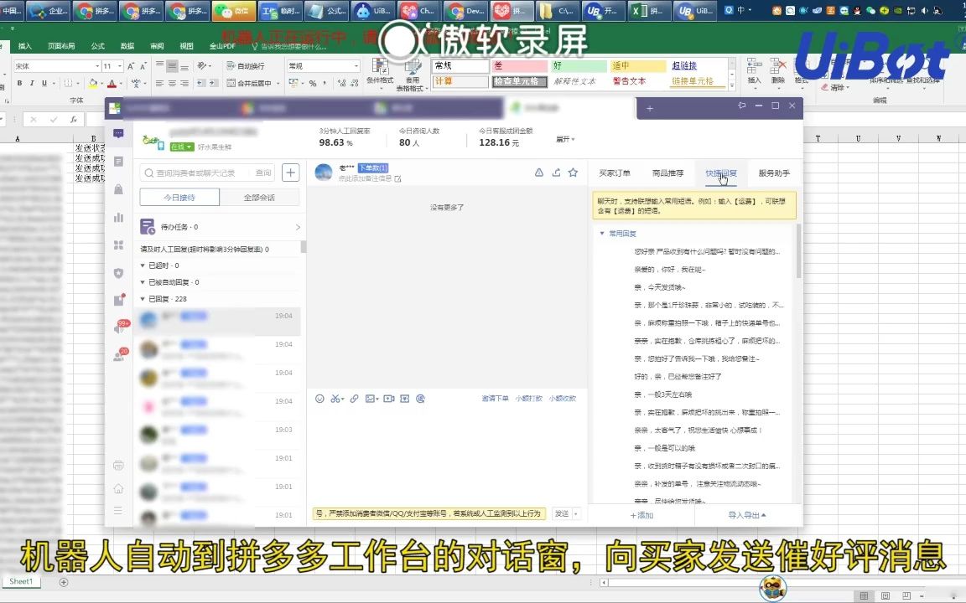The height and width of the screenshot is (603, 966).
Task: Open the font color swatch in Excel toolbar
Action: 112,85
